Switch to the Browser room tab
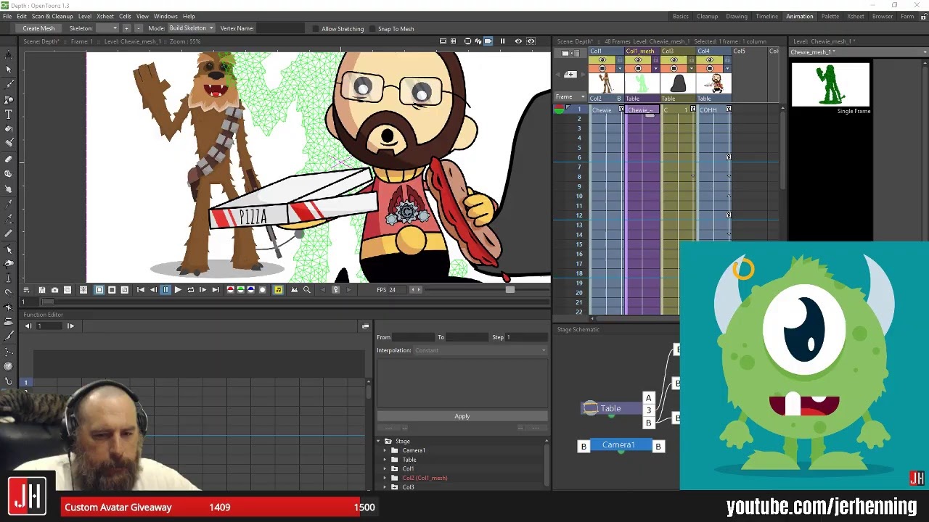 point(883,16)
